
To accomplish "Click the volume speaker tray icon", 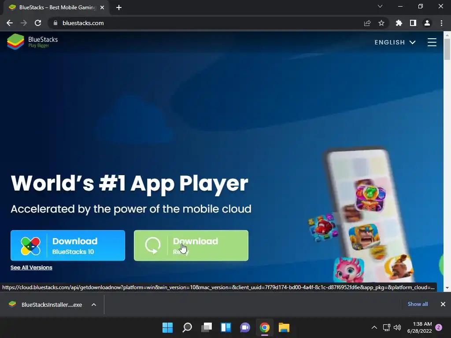I will tap(397, 327).
